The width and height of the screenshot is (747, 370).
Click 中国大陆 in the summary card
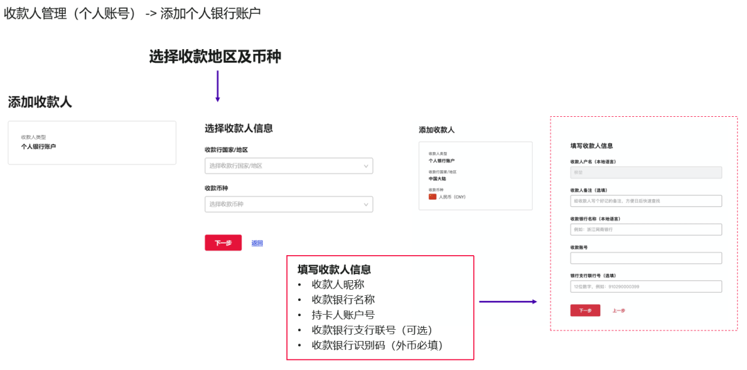point(437,178)
